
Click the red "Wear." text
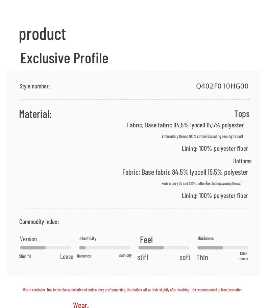(81, 305)
